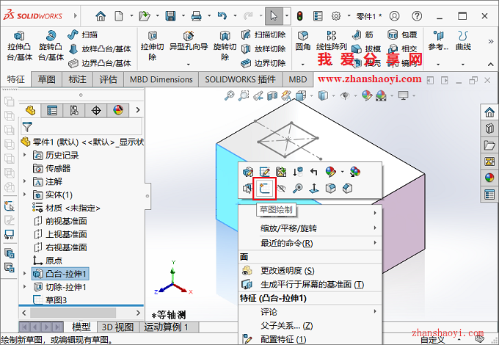Open the PropertyManager tab icon
This screenshot has height=345, width=499.
[52, 110]
